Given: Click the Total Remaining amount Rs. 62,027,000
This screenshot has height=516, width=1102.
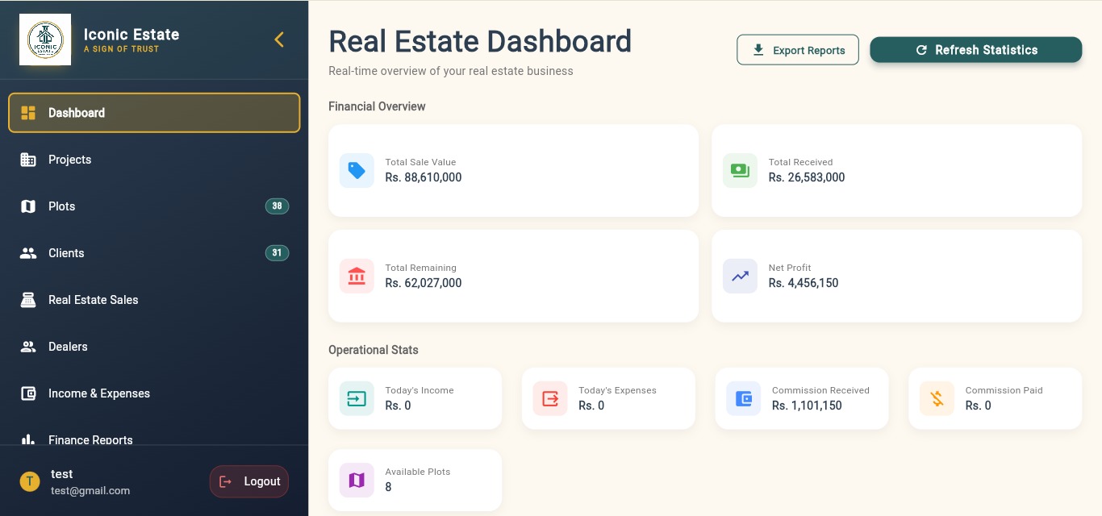Looking at the screenshot, I should click(x=424, y=283).
